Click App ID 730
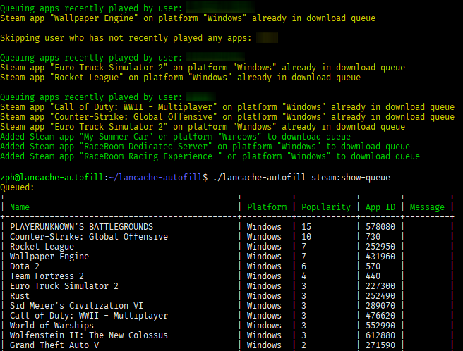 [x=373, y=237]
